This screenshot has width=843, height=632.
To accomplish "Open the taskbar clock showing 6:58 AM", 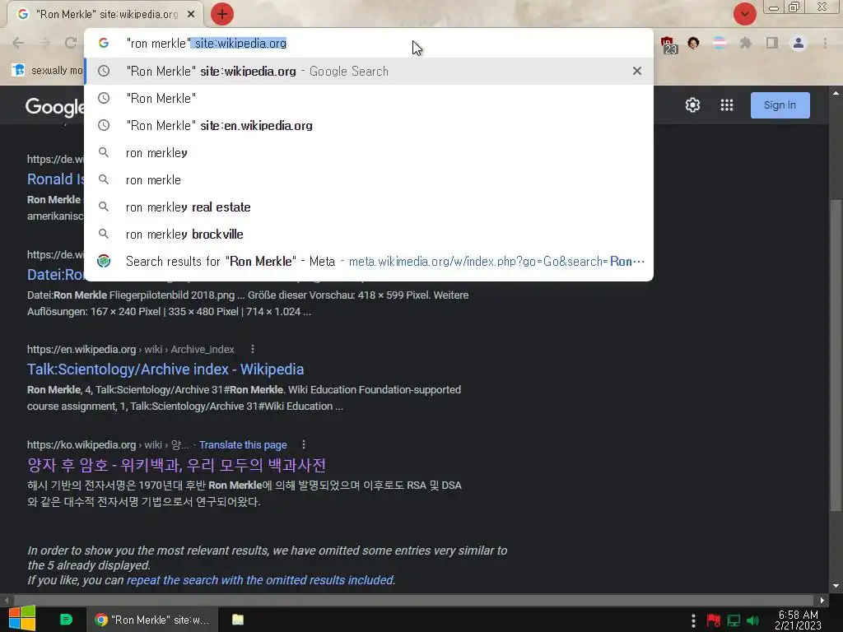I will pyautogui.click(x=799, y=620).
